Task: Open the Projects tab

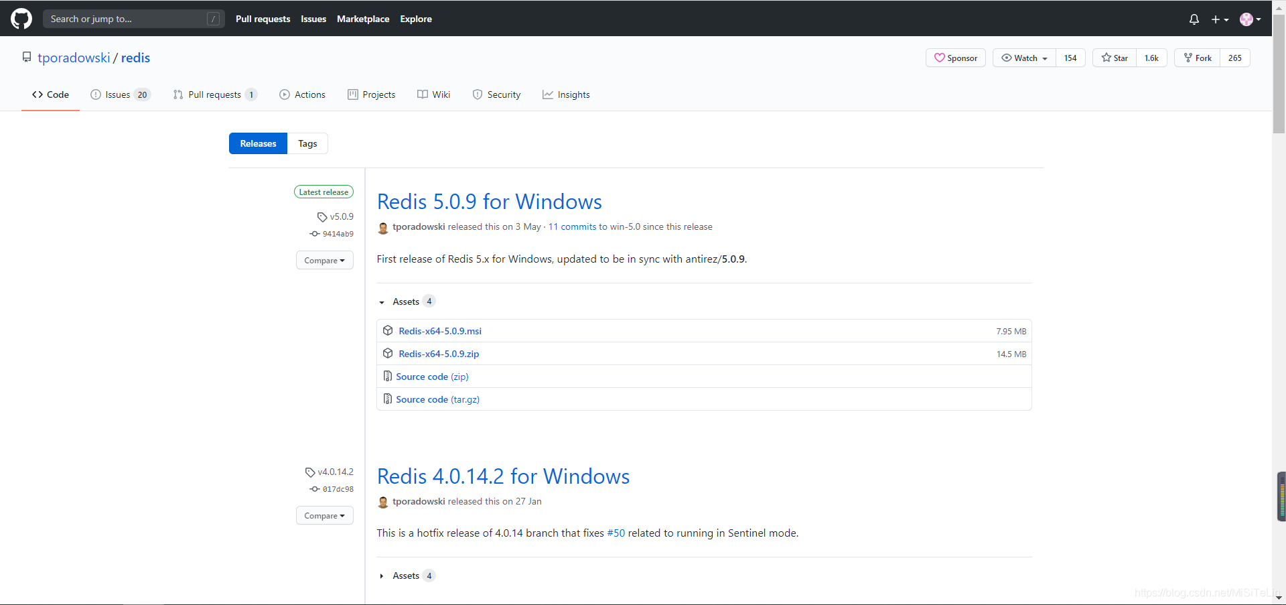Action: pos(371,94)
